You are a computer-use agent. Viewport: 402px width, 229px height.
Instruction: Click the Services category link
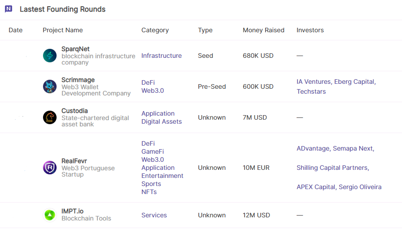tap(154, 215)
